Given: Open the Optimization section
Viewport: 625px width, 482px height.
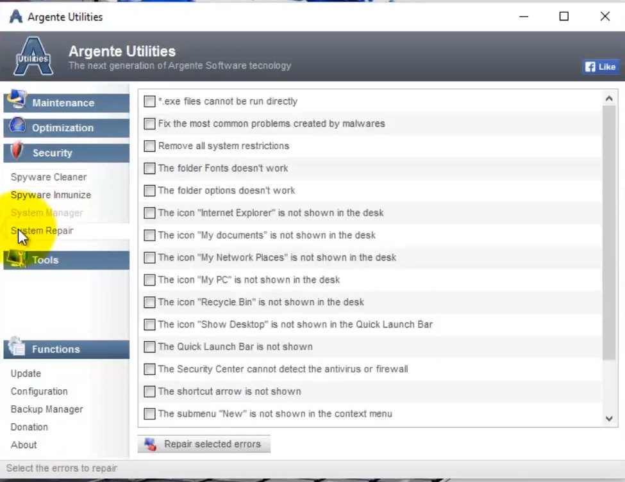Looking at the screenshot, I should [x=67, y=128].
